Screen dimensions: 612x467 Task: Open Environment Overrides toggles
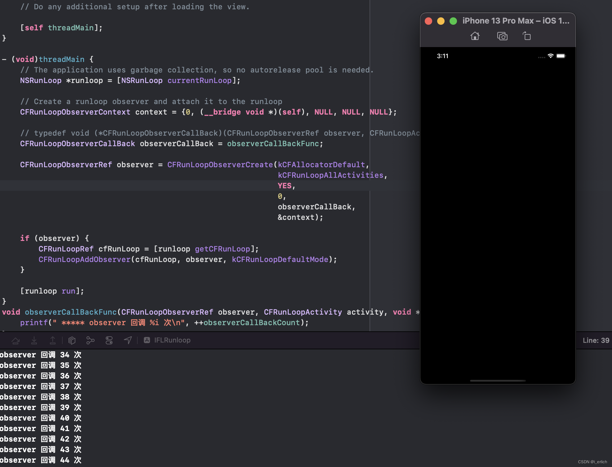click(x=109, y=341)
